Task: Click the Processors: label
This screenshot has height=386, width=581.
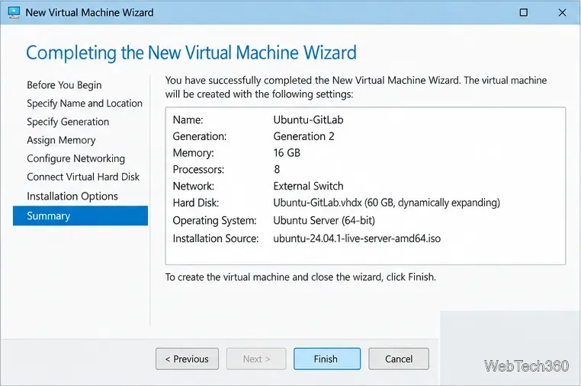Action: click(198, 170)
